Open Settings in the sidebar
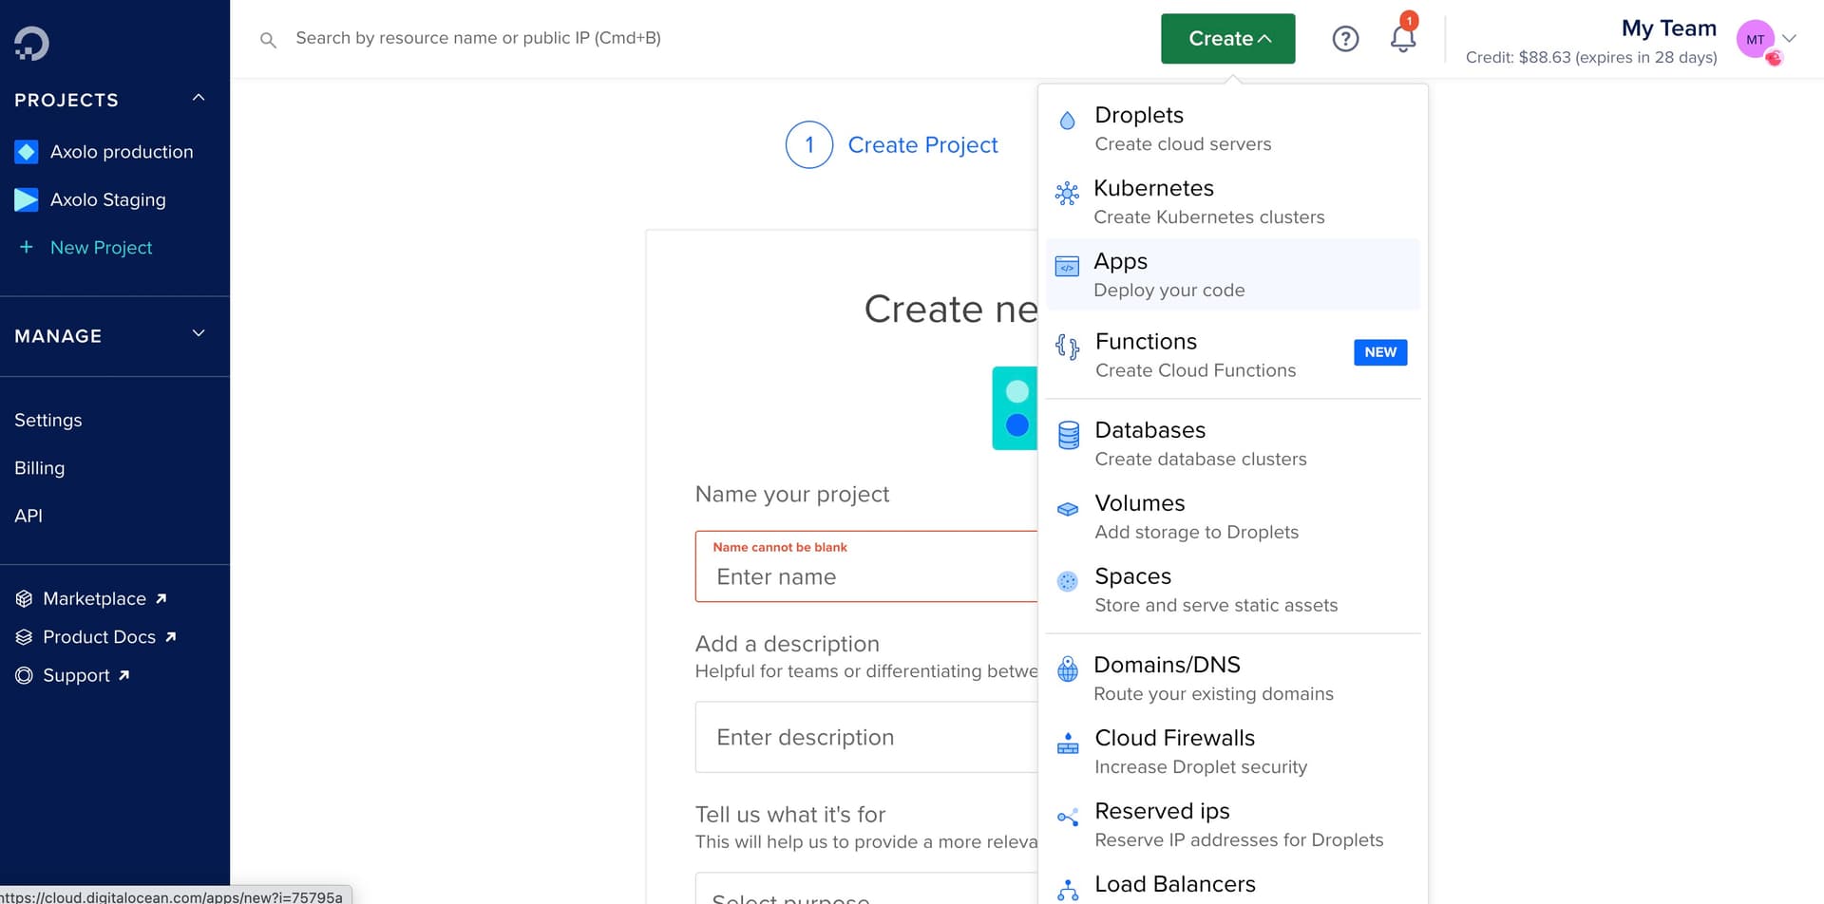This screenshot has width=1824, height=904. [48, 420]
